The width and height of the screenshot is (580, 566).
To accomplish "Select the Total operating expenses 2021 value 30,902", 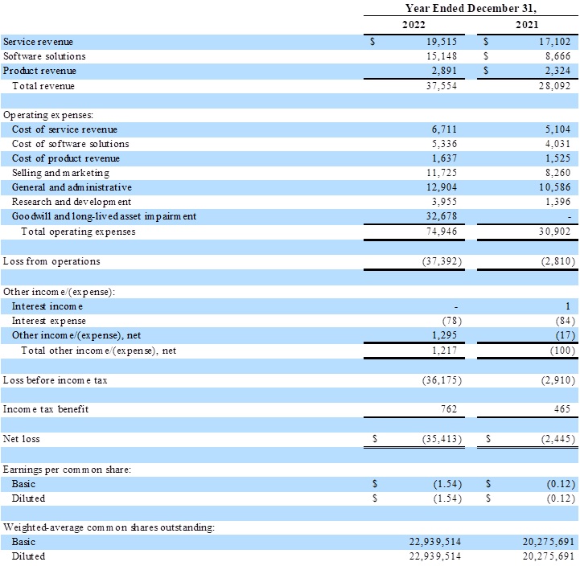I will (554, 232).
